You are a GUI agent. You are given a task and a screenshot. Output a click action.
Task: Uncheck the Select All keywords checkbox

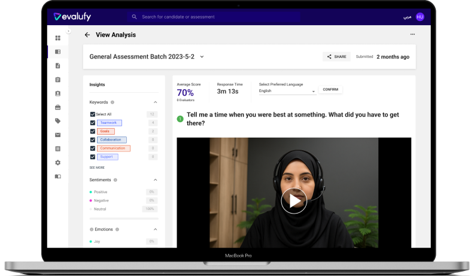coord(92,114)
